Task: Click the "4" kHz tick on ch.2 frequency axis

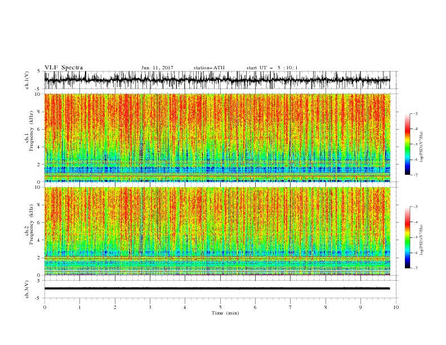Action: pos(39,240)
